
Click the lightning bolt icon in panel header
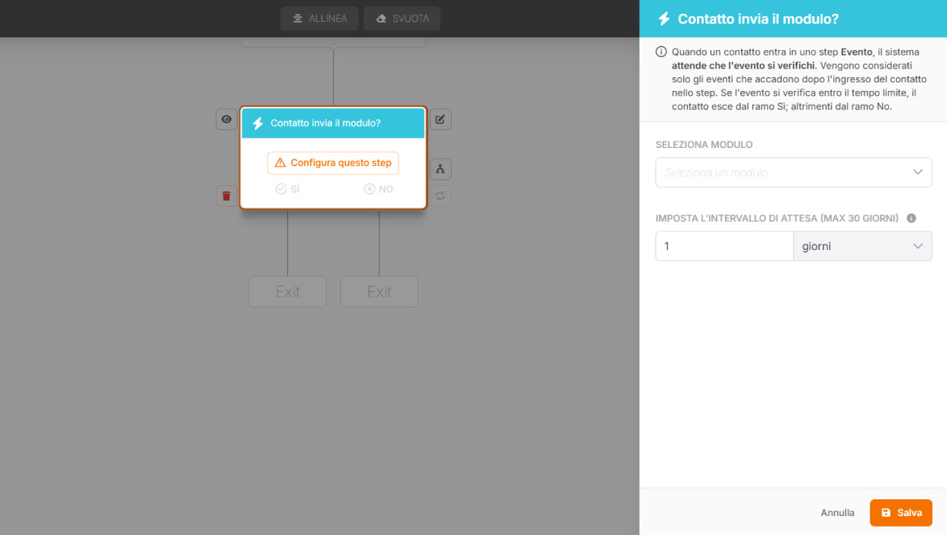point(664,19)
